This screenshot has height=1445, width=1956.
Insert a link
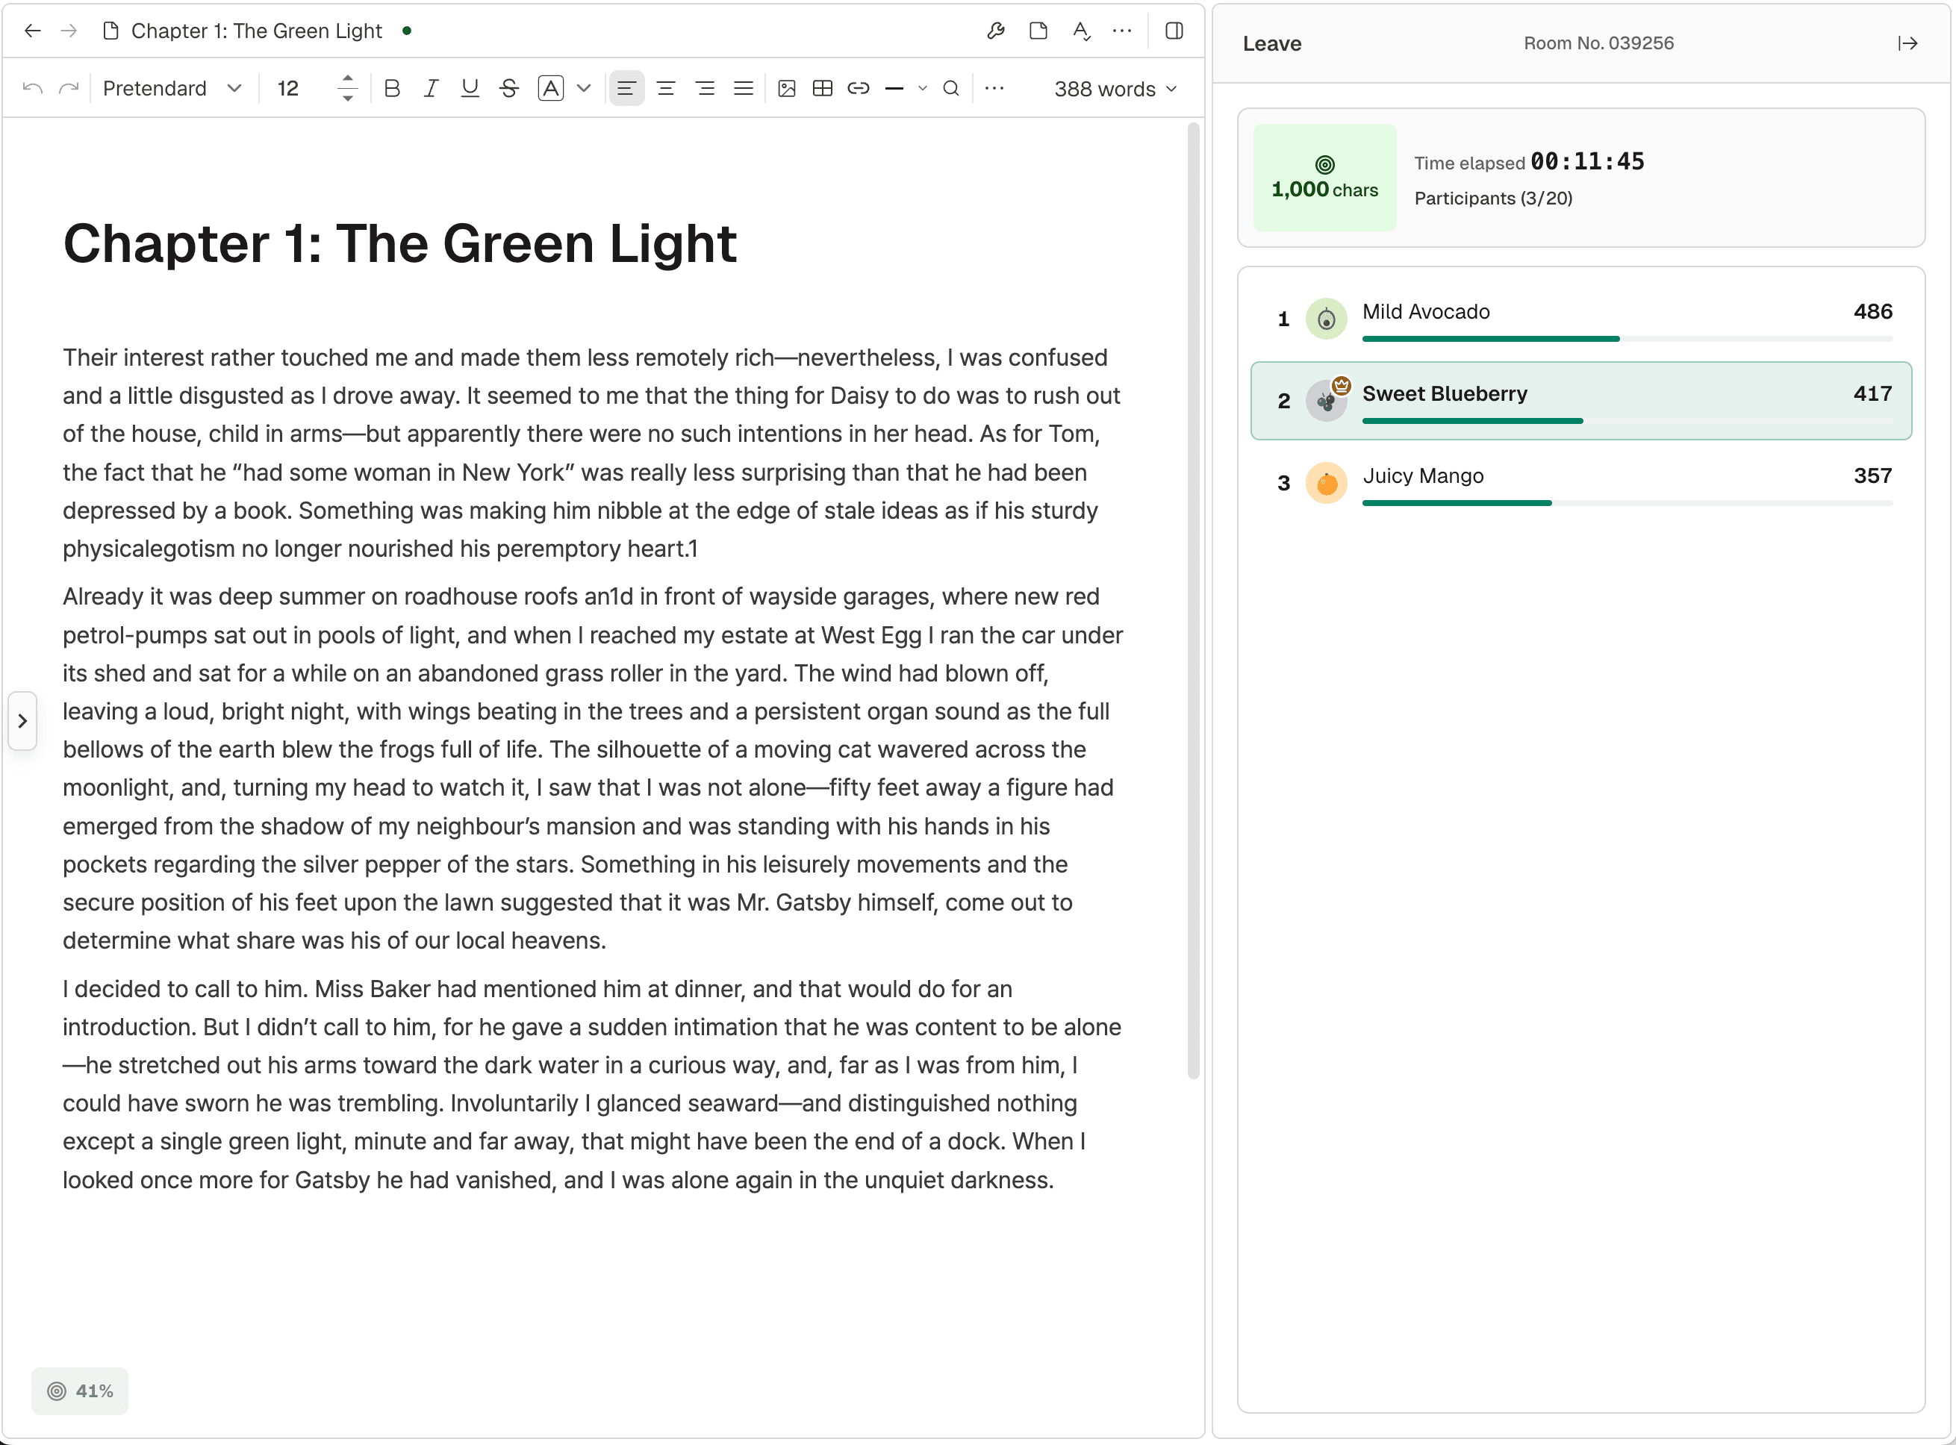click(x=859, y=88)
